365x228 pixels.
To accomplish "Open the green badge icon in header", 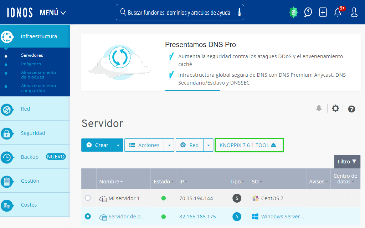I will click(293, 12).
